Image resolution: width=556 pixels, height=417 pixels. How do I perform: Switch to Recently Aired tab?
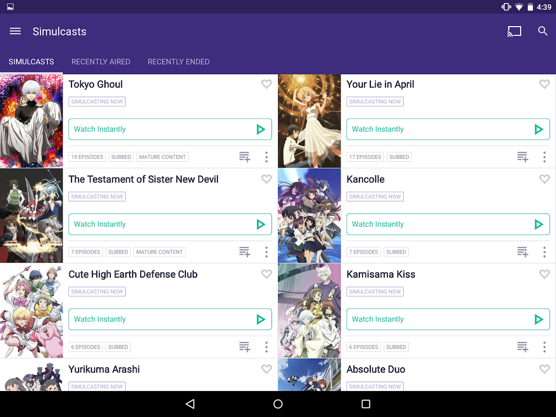pos(101,62)
